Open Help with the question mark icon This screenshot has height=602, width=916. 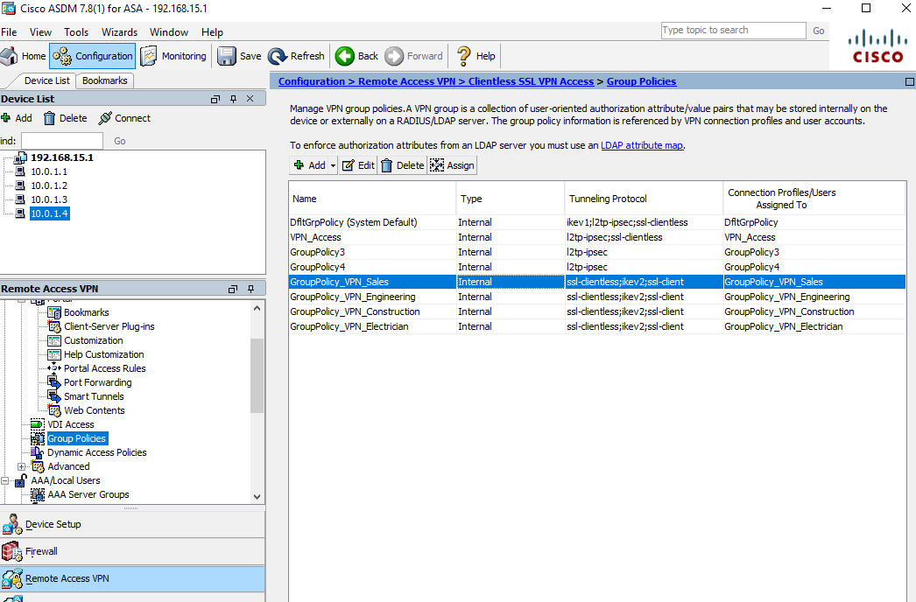point(464,56)
